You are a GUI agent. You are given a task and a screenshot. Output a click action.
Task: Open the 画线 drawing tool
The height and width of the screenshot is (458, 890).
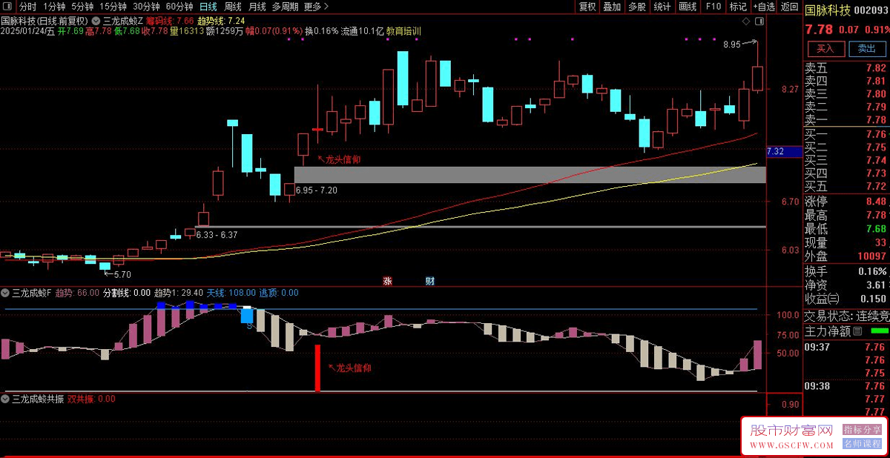(x=688, y=7)
